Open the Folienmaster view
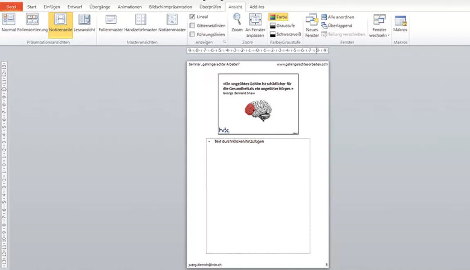 [x=111, y=23]
